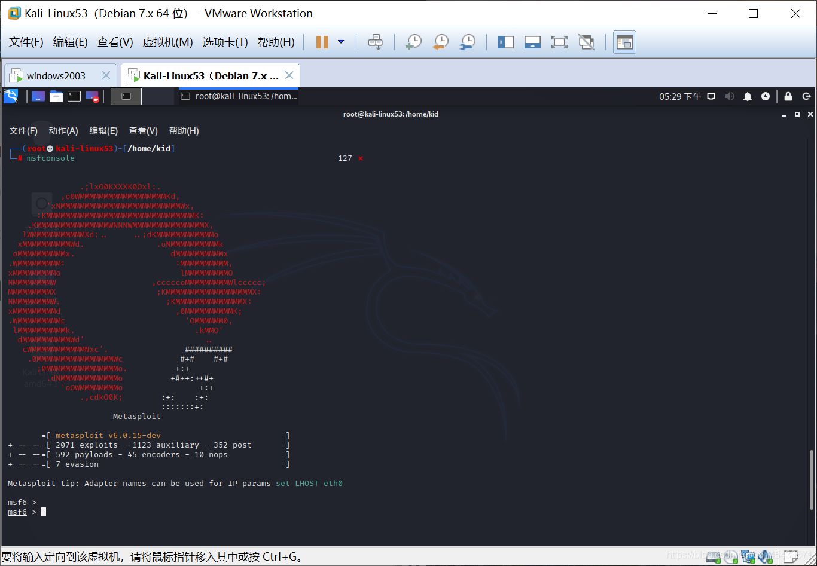Open the VMware 帮助(H) menu
817x566 pixels.
coord(276,42)
